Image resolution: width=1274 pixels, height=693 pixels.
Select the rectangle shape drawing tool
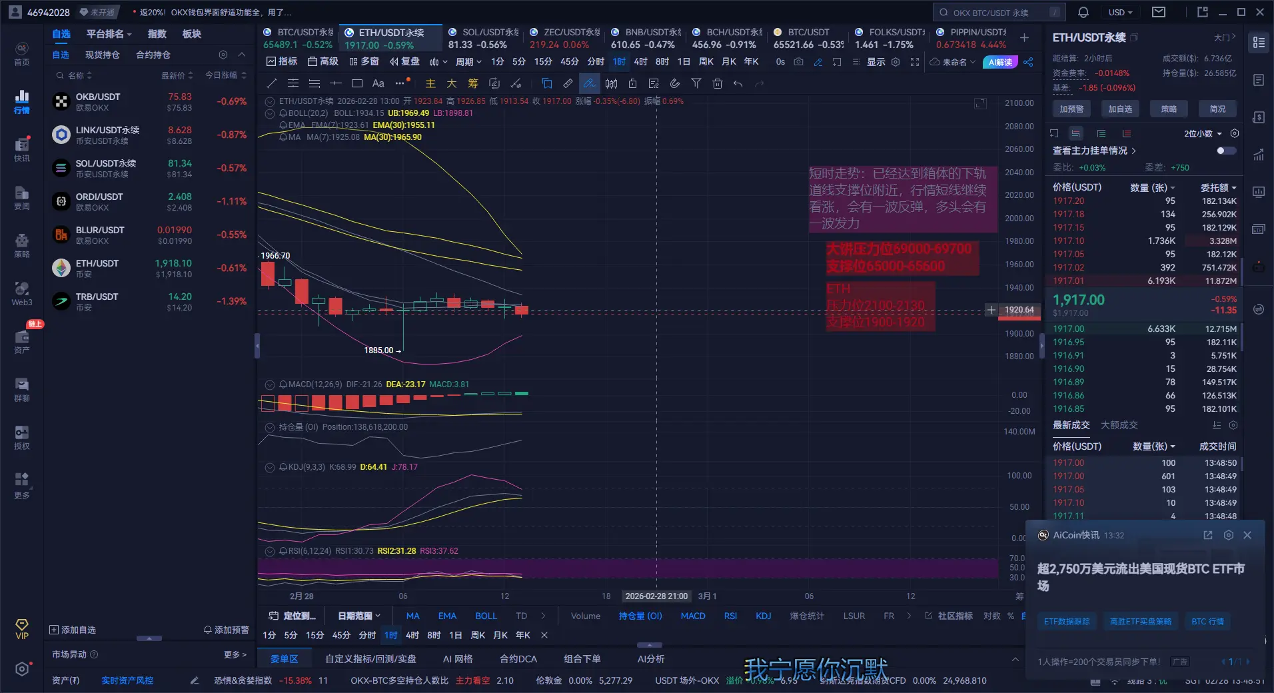(357, 83)
